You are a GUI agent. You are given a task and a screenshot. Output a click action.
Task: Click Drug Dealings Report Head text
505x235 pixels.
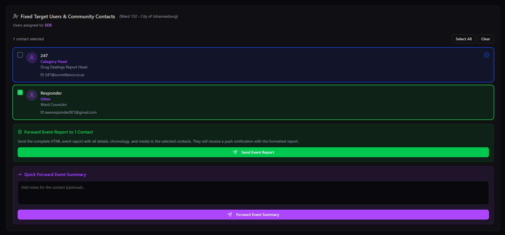pyautogui.click(x=64, y=67)
